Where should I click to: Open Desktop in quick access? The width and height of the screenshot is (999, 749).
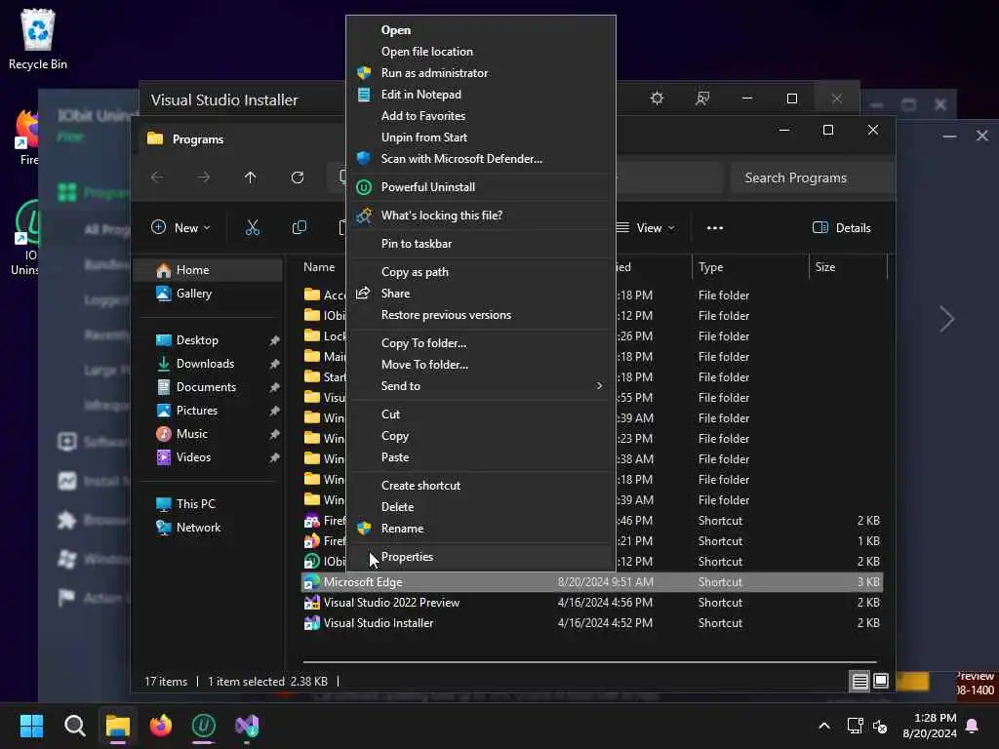tap(197, 340)
